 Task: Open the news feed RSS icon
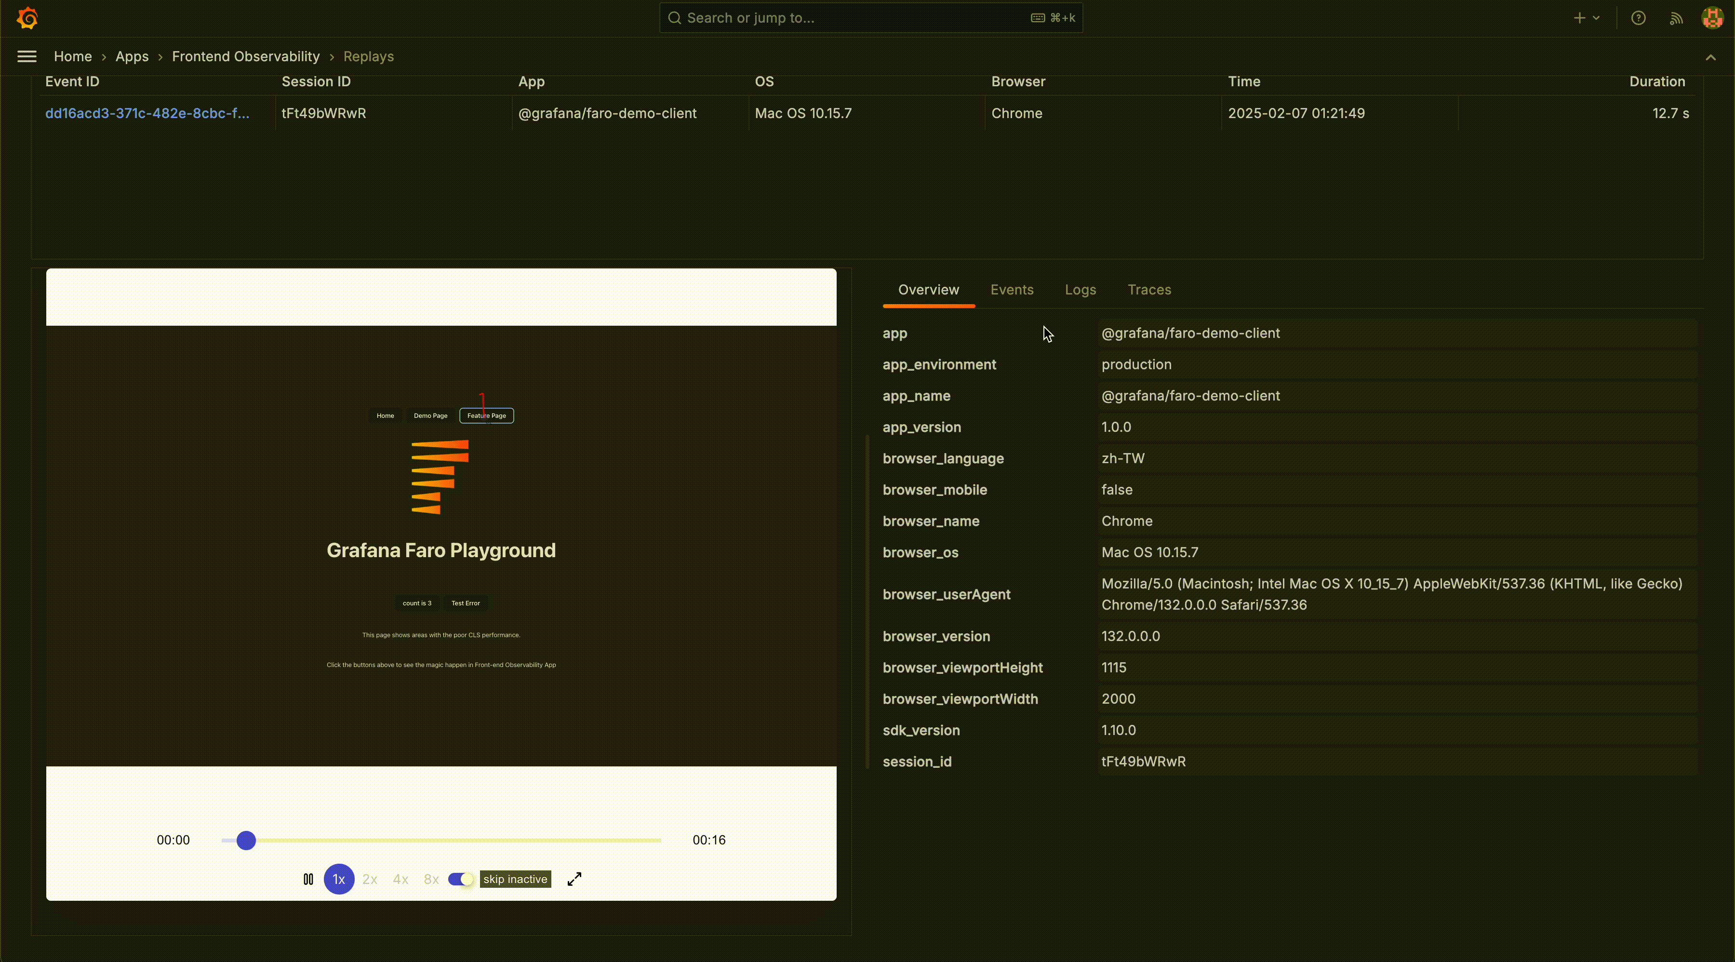point(1676,18)
